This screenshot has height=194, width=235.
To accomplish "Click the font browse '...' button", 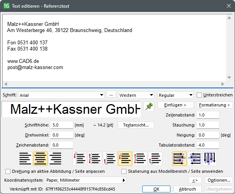I will pos(111,94).
